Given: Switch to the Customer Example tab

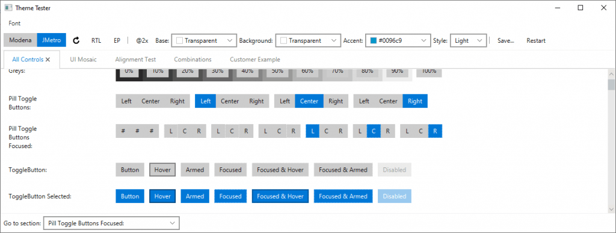Looking at the screenshot, I should 255,60.
